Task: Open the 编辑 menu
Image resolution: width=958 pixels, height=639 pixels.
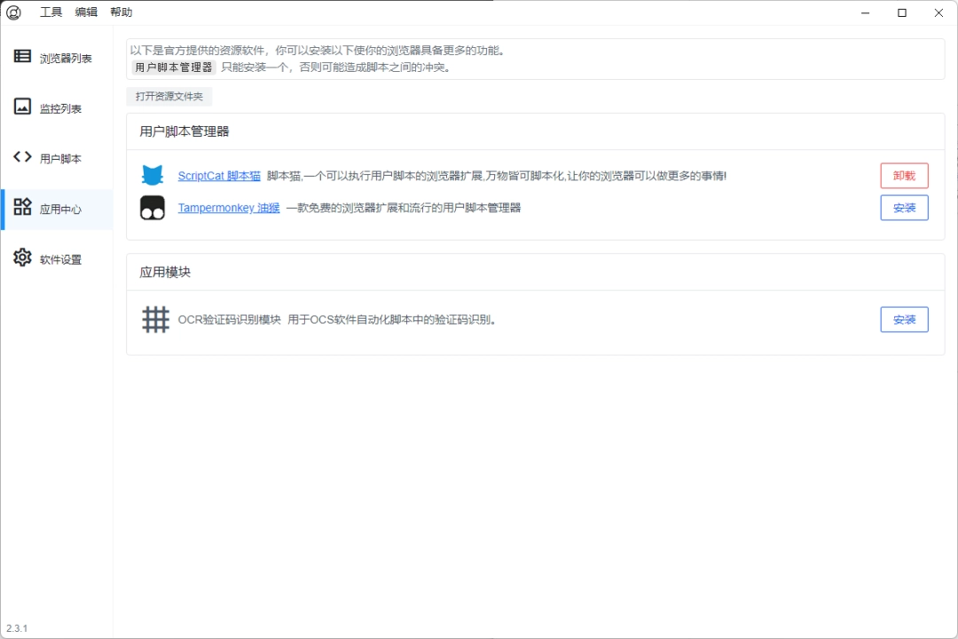Action: click(85, 12)
